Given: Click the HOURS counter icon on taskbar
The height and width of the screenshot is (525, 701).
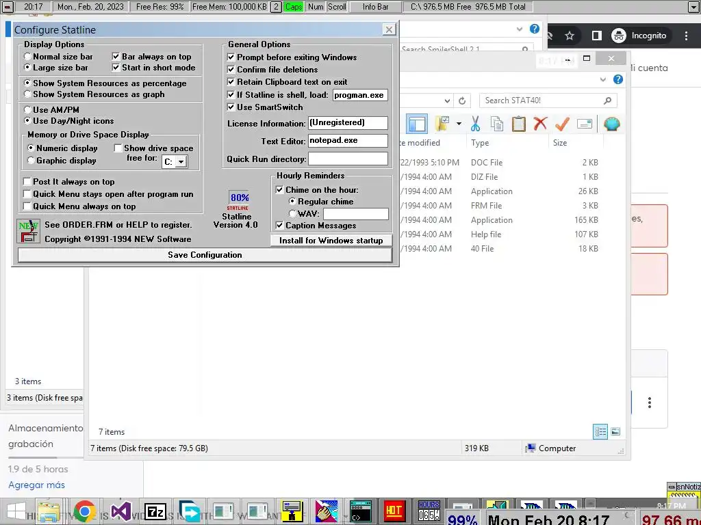Looking at the screenshot, I should pyautogui.click(x=429, y=511).
